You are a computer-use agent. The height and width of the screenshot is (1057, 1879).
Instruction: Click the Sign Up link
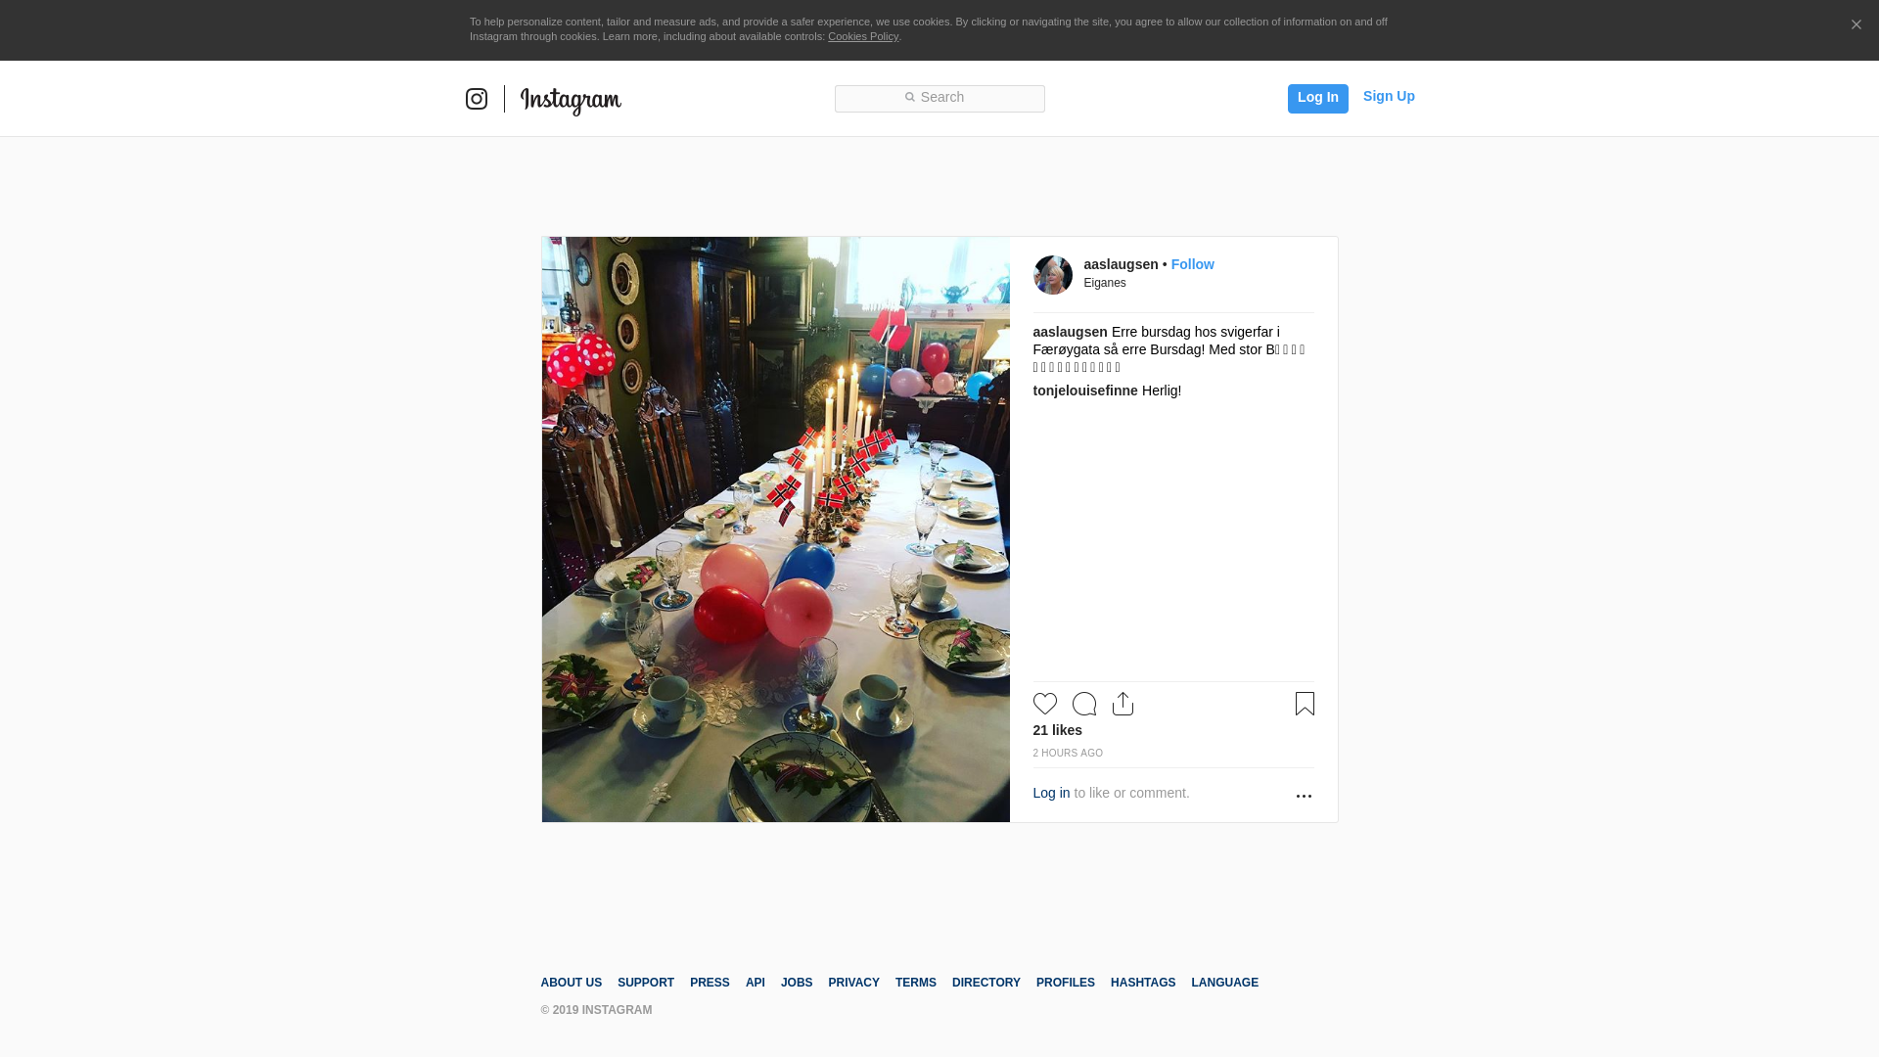(x=1388, y=96)
